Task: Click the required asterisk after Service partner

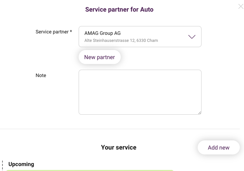Action: coord(71,31)
